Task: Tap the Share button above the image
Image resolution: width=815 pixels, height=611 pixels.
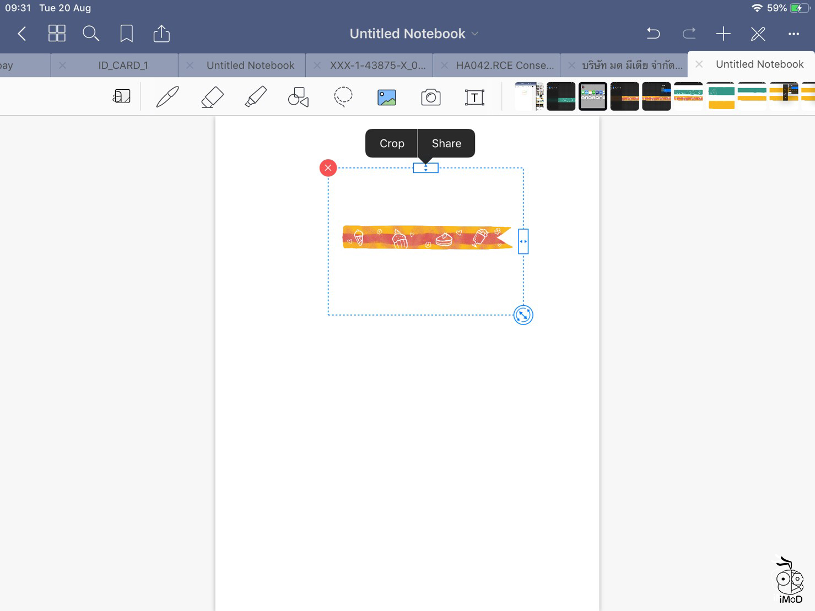Action: (x=446, y=143)
